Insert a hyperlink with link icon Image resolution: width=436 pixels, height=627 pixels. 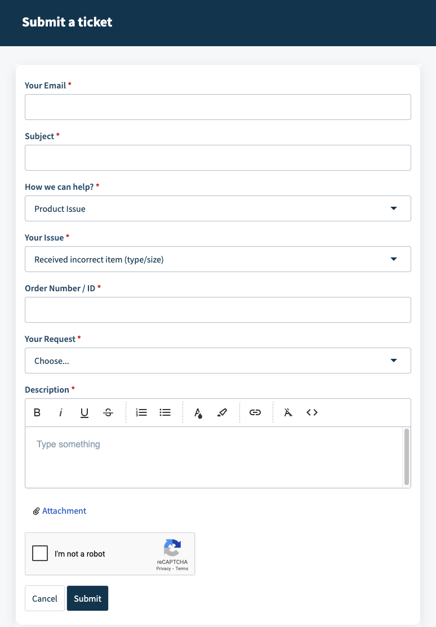(x=255, y=412)
